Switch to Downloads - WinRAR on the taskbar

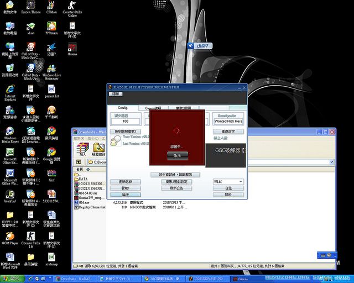point(76,279)
